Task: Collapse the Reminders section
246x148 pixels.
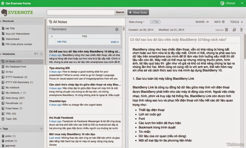Action: [x=50, y=29]
